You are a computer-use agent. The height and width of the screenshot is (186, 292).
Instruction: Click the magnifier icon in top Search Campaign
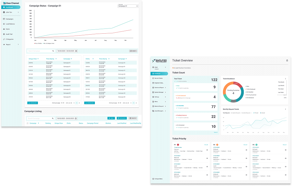pos(53,51)
